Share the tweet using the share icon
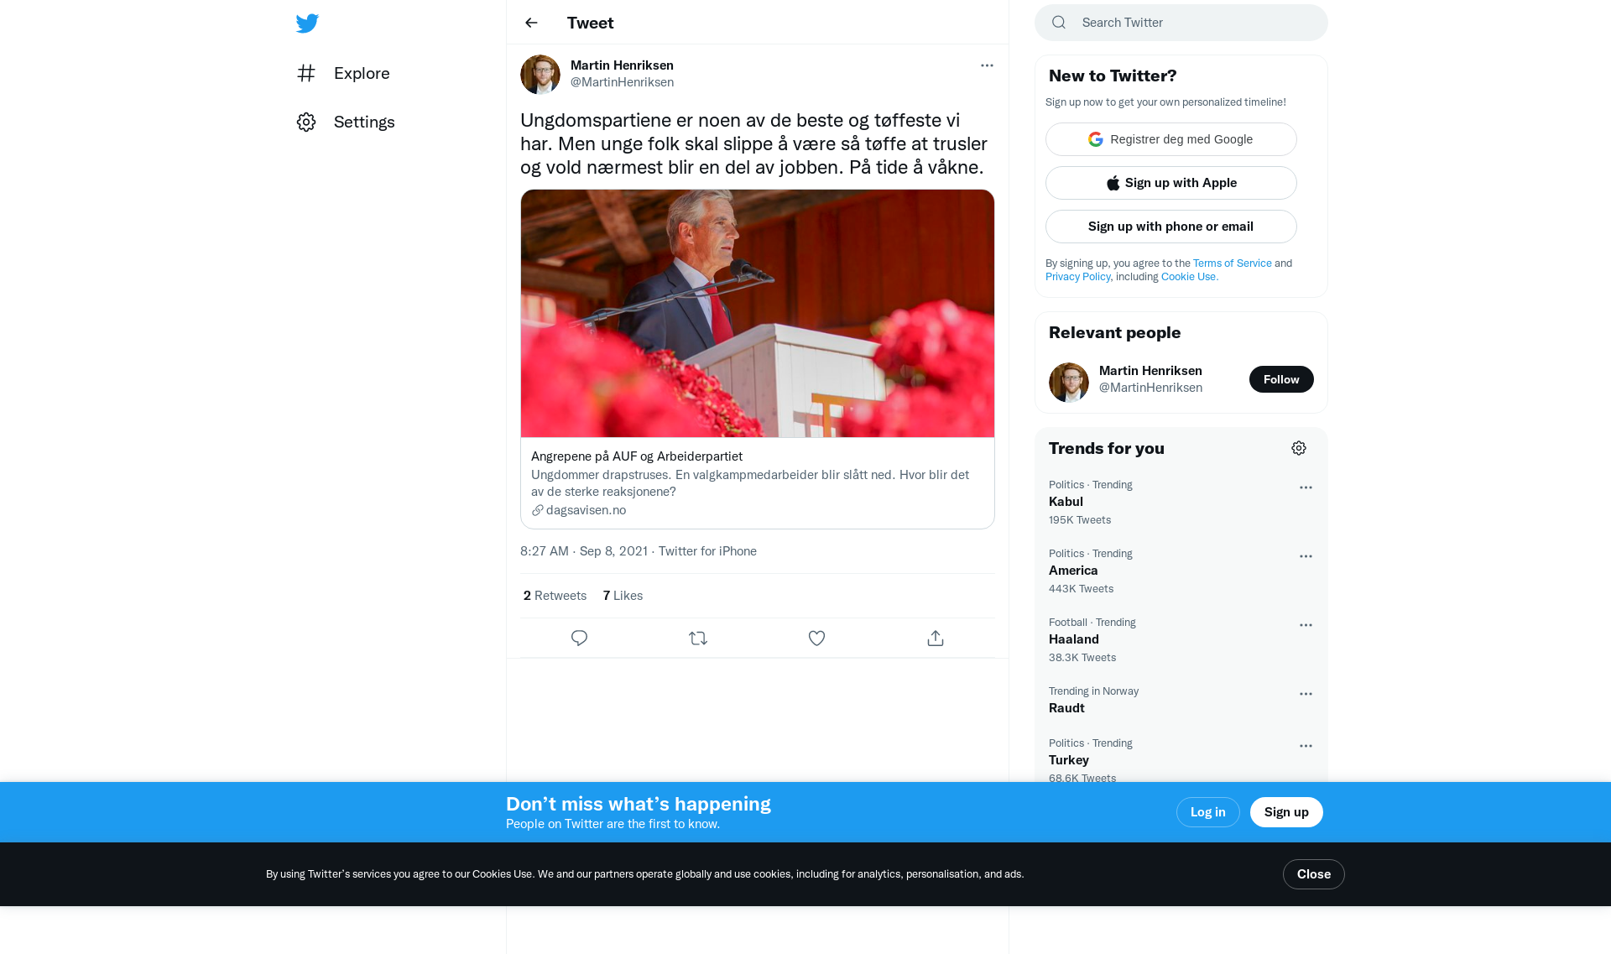 click(936, 639)
